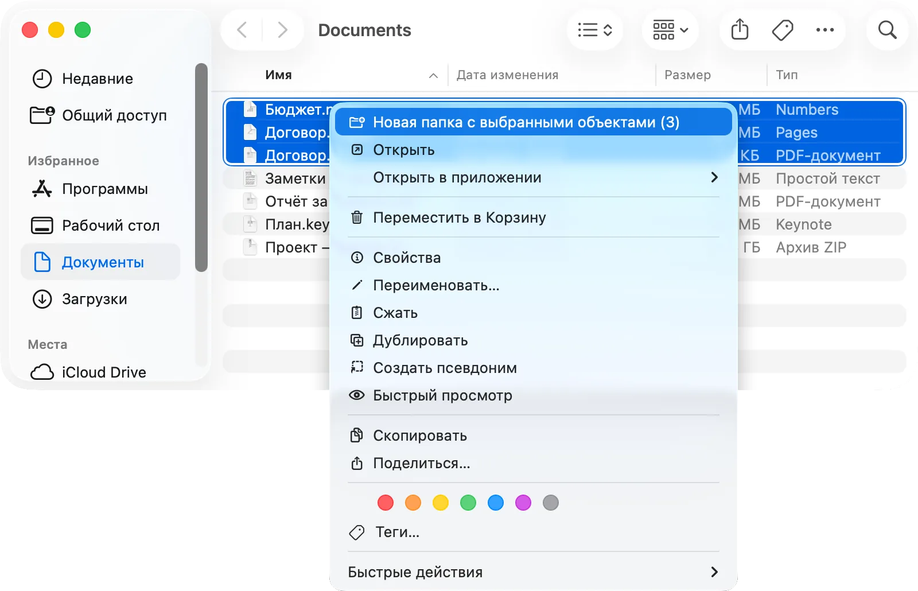Go forward with the right chevron button
918x591 pixels.
(282, 30)
